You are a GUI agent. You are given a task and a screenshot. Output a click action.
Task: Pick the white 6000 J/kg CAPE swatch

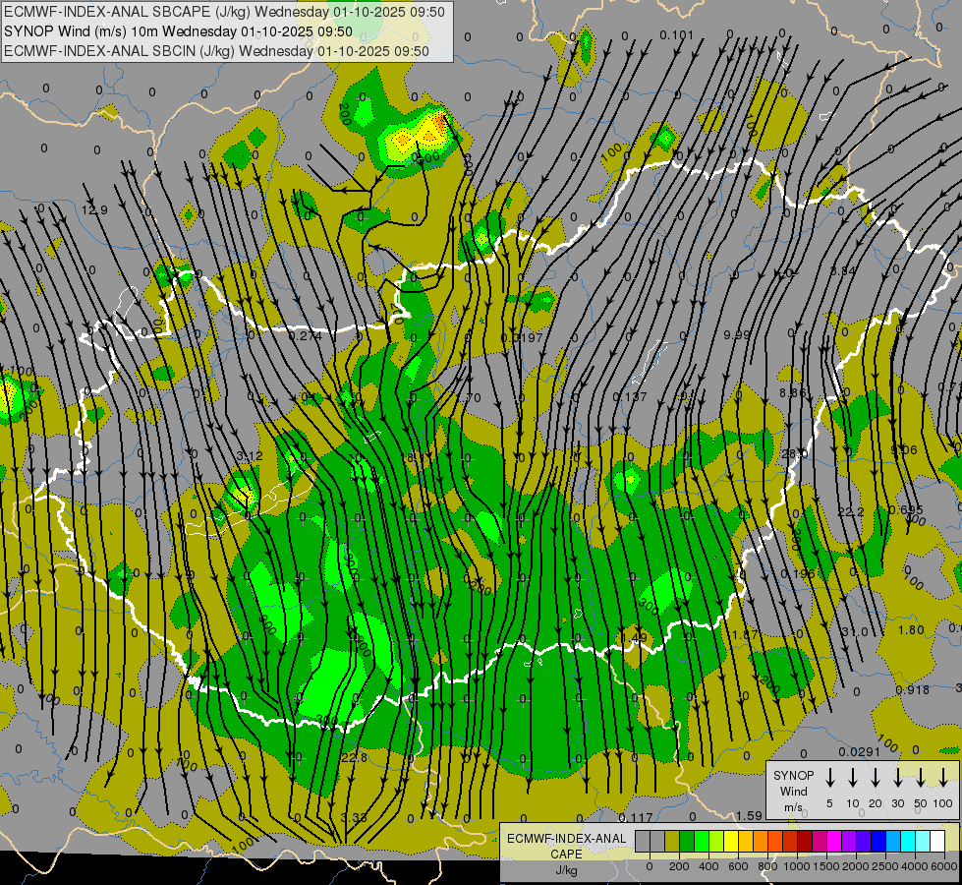pyautogui.click(x=938, y=841)
